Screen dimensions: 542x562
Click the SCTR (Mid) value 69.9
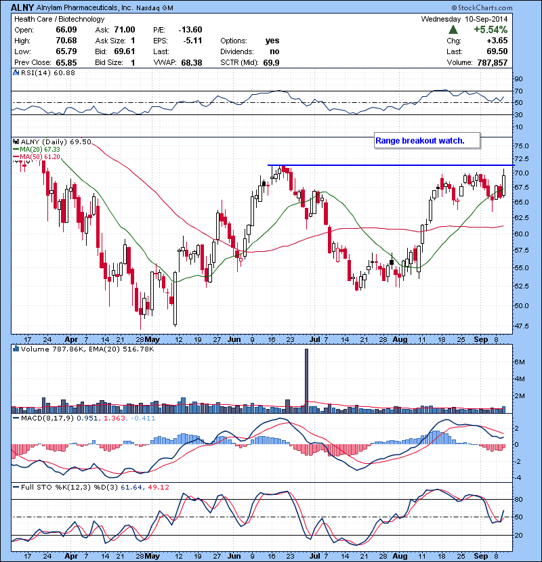[x=271, y=63]
